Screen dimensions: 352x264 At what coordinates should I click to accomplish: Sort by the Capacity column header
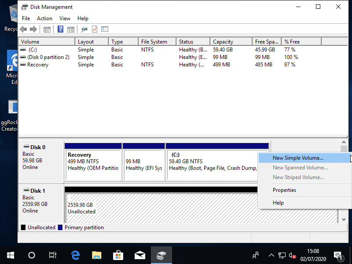231,42
